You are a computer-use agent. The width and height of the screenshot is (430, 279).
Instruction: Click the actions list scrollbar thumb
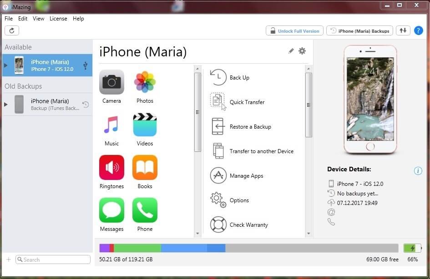[309, 105]
